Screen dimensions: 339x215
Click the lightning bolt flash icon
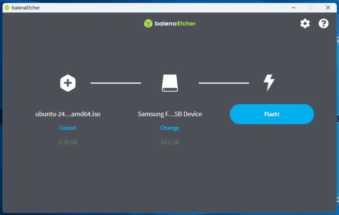[x=269, y=83]
